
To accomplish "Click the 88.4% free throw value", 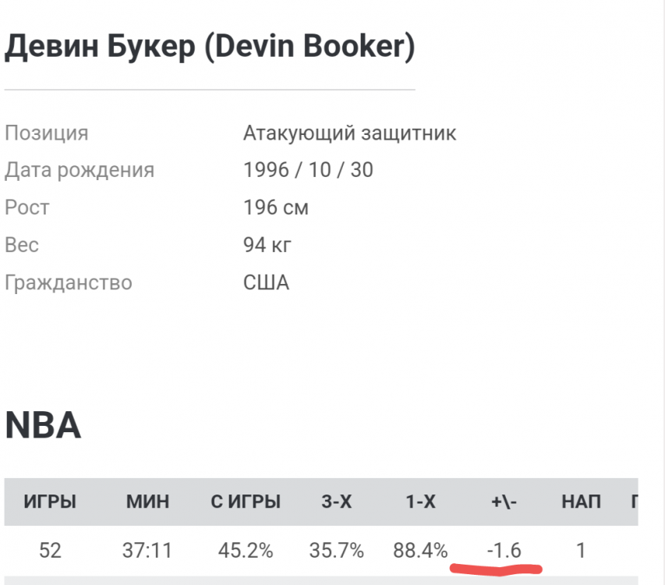I will click(x=421, y=551).
